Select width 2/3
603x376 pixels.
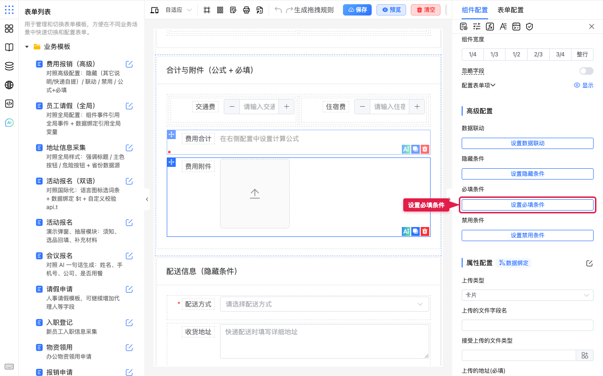[538, 55]
